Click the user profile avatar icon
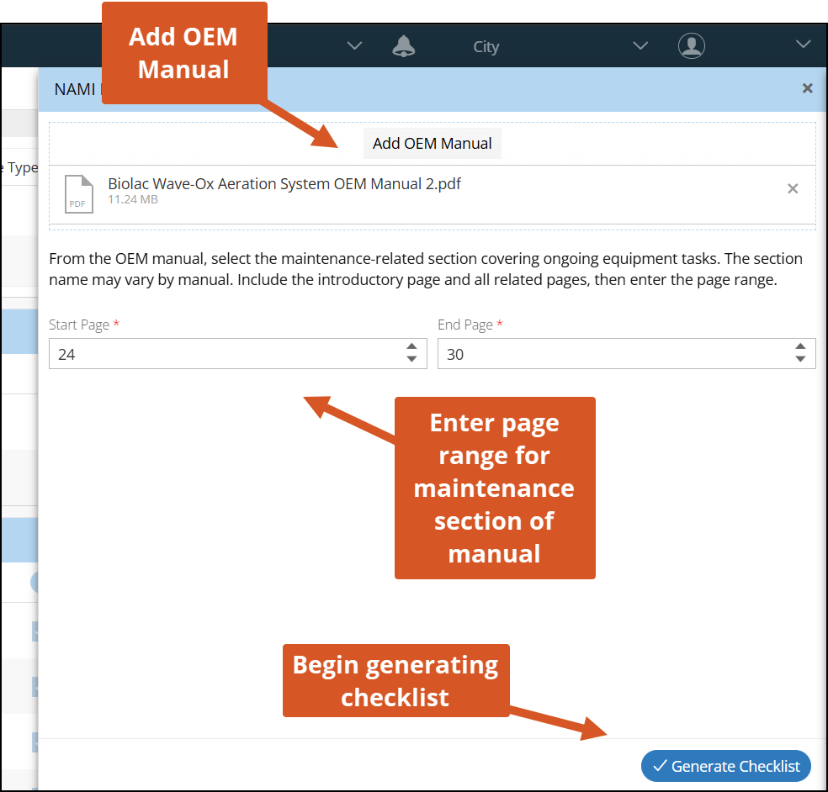 tap(691, 46)
